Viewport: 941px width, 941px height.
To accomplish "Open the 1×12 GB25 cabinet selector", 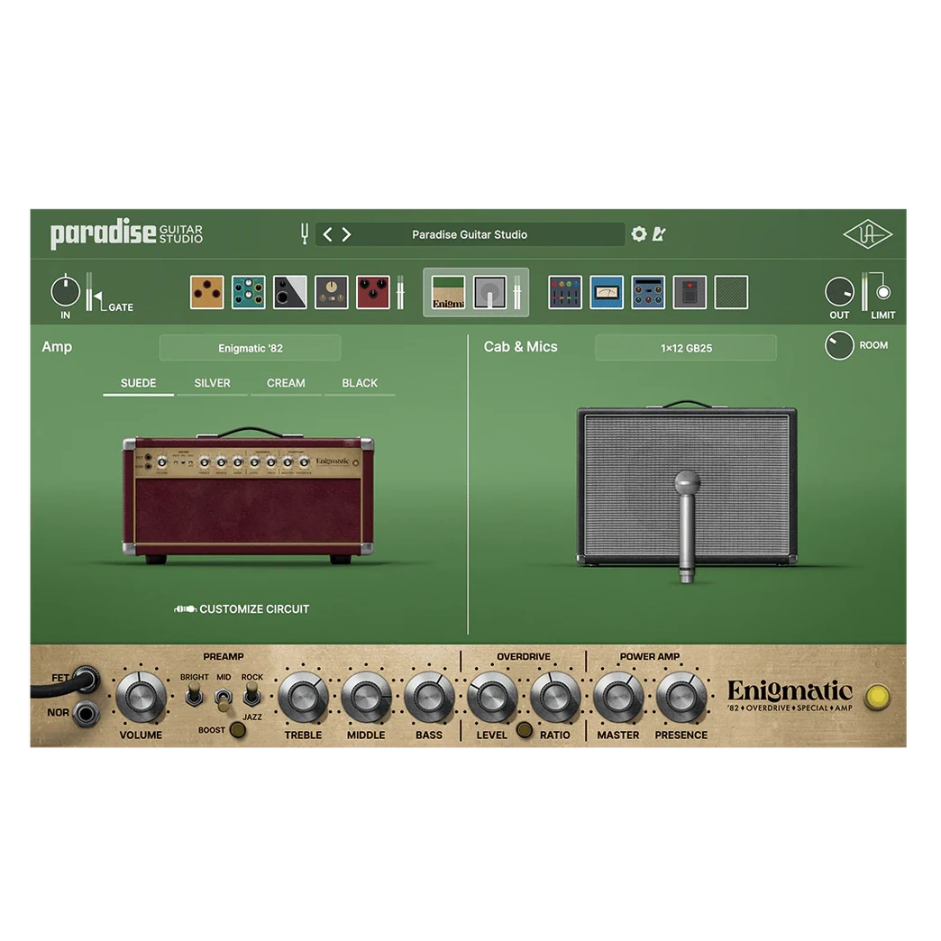I will [686, 348].
